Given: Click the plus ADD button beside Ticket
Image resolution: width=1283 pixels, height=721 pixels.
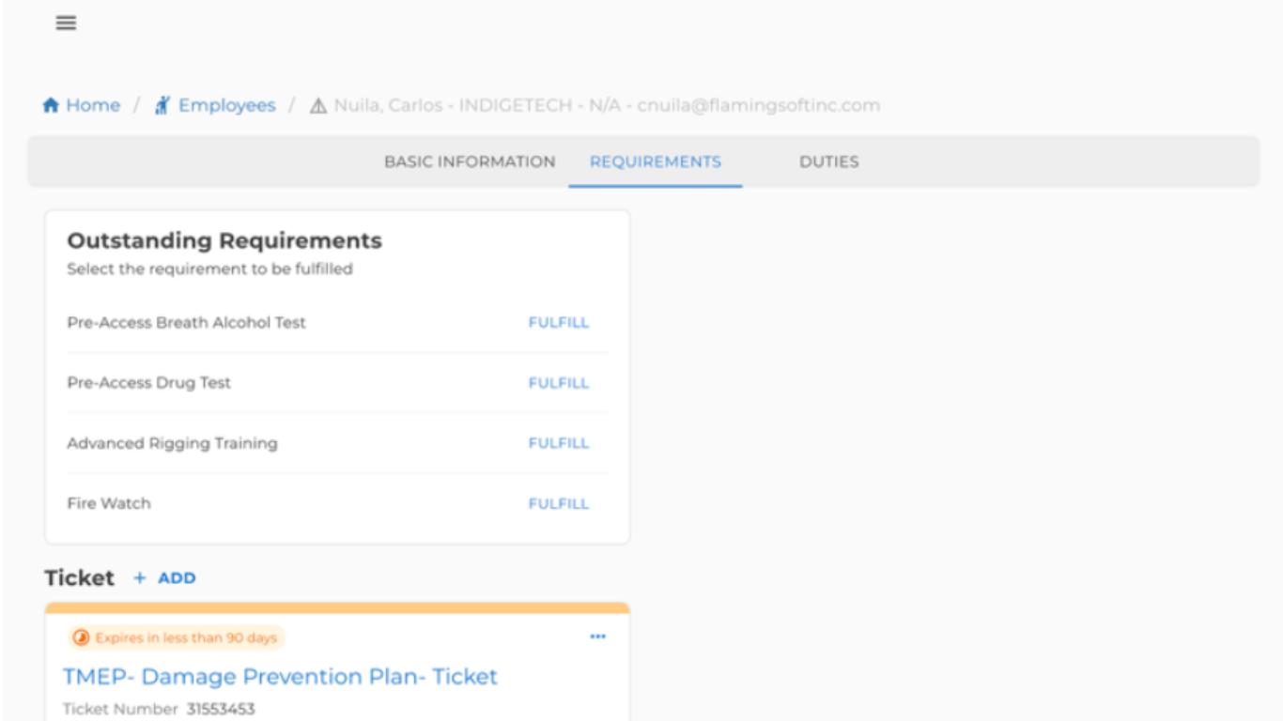Looking at the screenshot, I should tap(165, 578).
